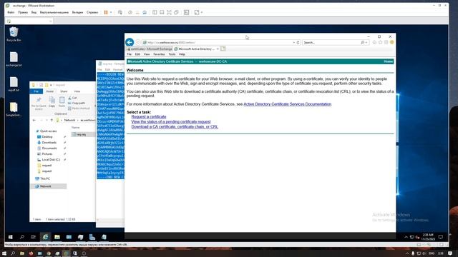Image resolution: width=458 pixels, height=257 pixels.
Task: Open Active Directory Certificate Services Documentation link
Action: click(x=288, y=104)
